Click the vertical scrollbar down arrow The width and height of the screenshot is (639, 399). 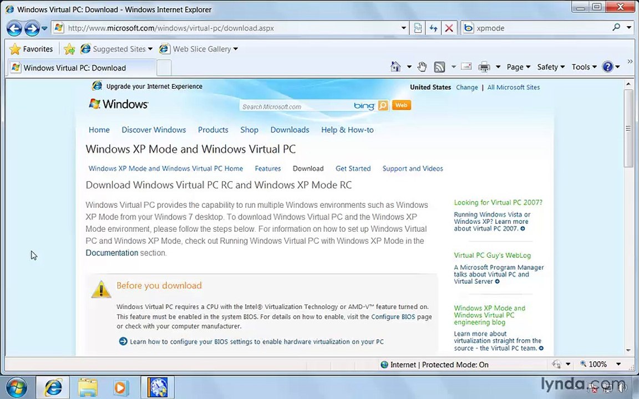point(628,351)
